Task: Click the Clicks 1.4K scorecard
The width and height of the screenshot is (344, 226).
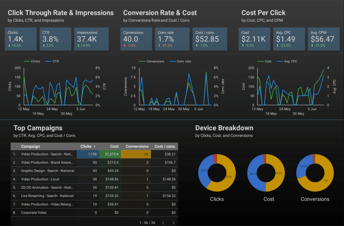Action: (21, 39)
